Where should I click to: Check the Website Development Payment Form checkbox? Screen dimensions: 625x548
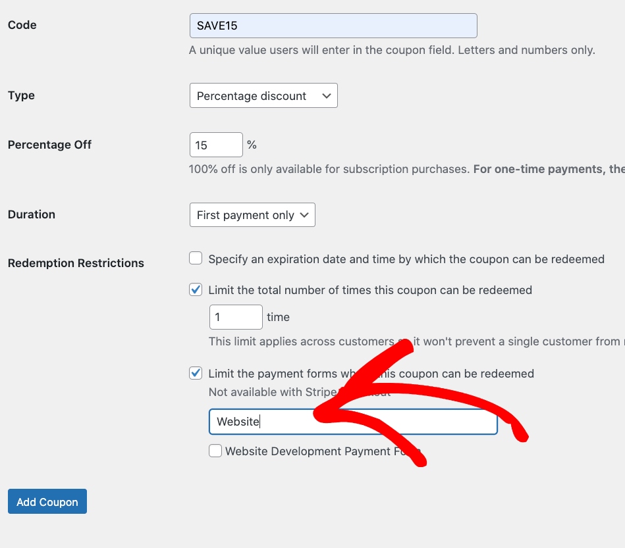point(215,451)
